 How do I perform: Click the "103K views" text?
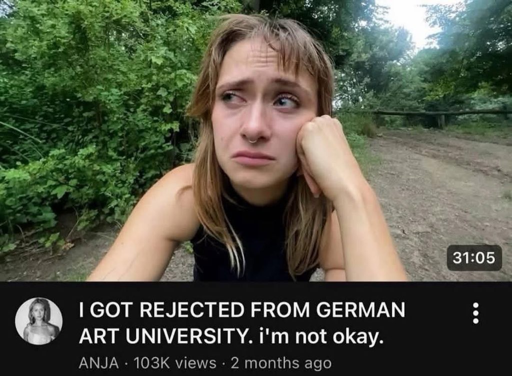pos(174,363)
